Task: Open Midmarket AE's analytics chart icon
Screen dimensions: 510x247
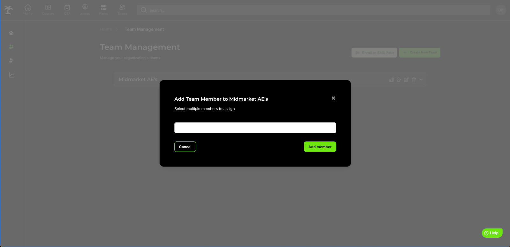Action: click(391, 80)
